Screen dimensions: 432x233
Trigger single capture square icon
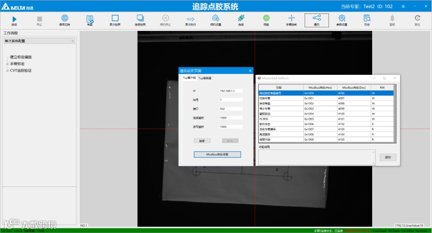(x=115, y=18)
